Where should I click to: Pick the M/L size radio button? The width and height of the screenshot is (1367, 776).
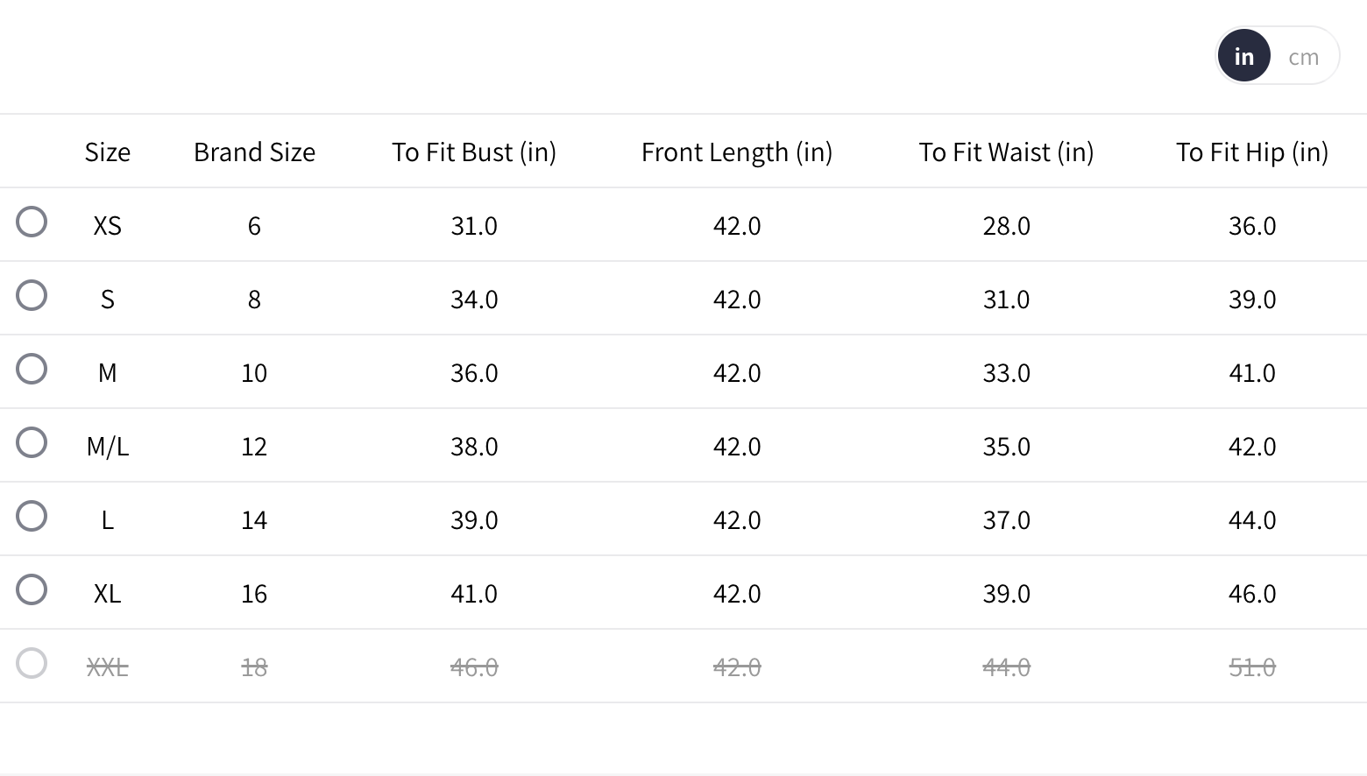(x=32, y=442)
